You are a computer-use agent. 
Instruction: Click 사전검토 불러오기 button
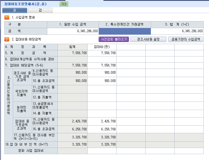[x=114, y=39]
